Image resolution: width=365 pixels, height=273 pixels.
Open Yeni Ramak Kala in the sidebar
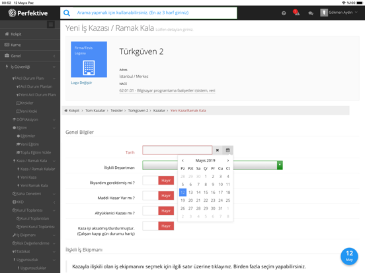click(32, 185)
